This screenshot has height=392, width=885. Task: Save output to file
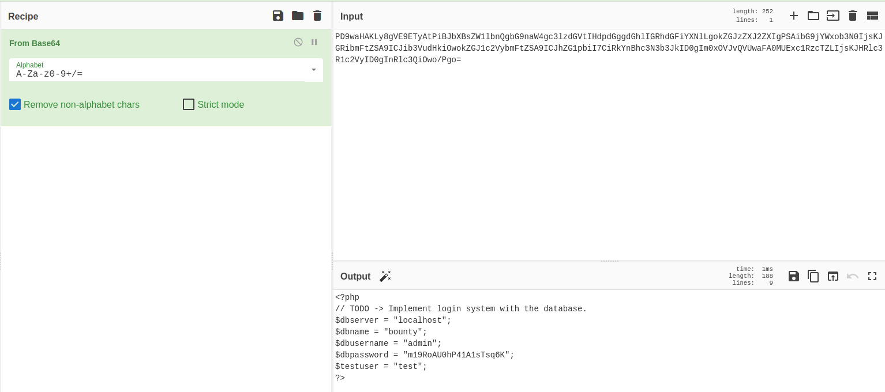tap(794, 276)
